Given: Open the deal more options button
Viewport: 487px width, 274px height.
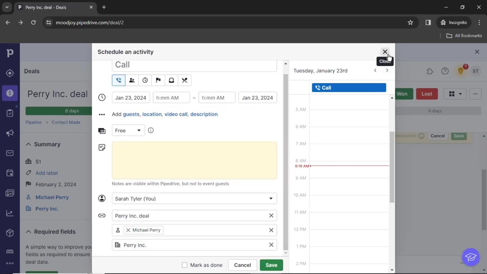Looking at the screenshot, I should pos(475,94).
